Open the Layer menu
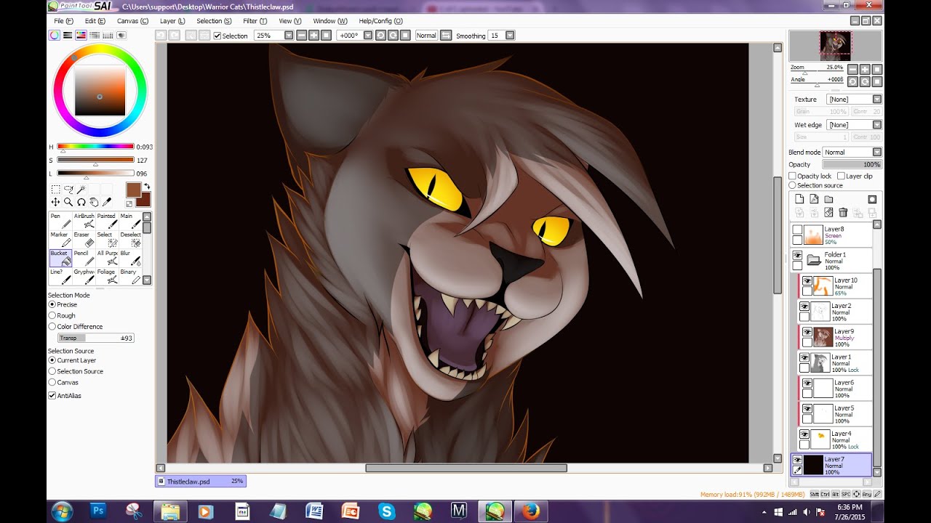 pyautogui.click(x=172, y=21)
